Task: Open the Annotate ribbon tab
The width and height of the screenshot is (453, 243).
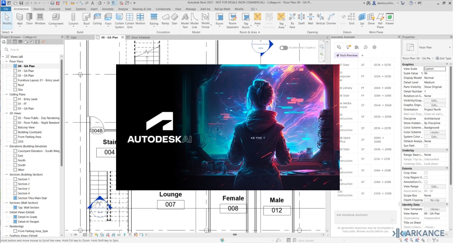Action: click(x=108, y=9)
